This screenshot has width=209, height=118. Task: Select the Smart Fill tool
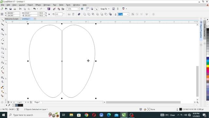click(2, 96)
